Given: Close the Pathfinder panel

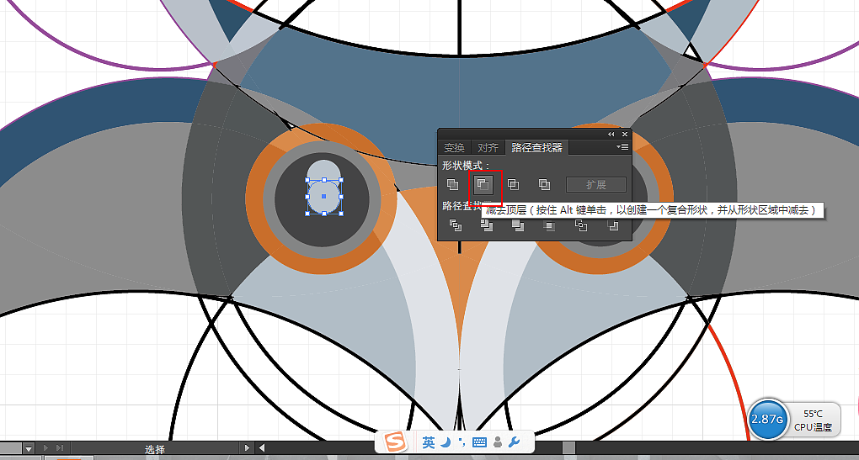Looking at the screenshot, I should pos(625,135).
